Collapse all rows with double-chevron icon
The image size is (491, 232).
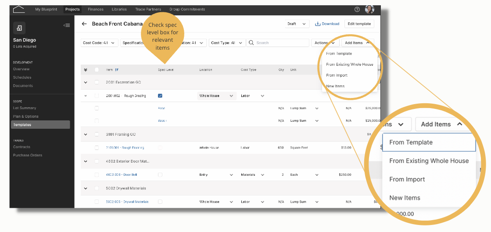[86, 70]
